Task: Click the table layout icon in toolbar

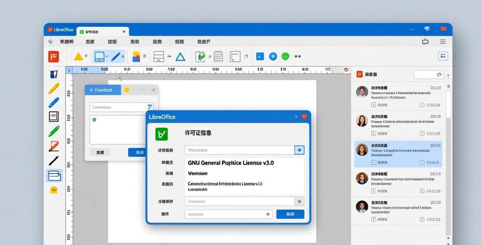Action: tap(159, 57)
